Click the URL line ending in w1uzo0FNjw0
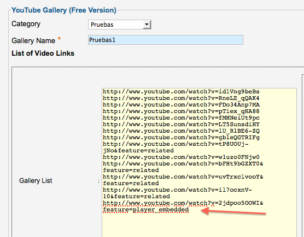 coord(181,157)
